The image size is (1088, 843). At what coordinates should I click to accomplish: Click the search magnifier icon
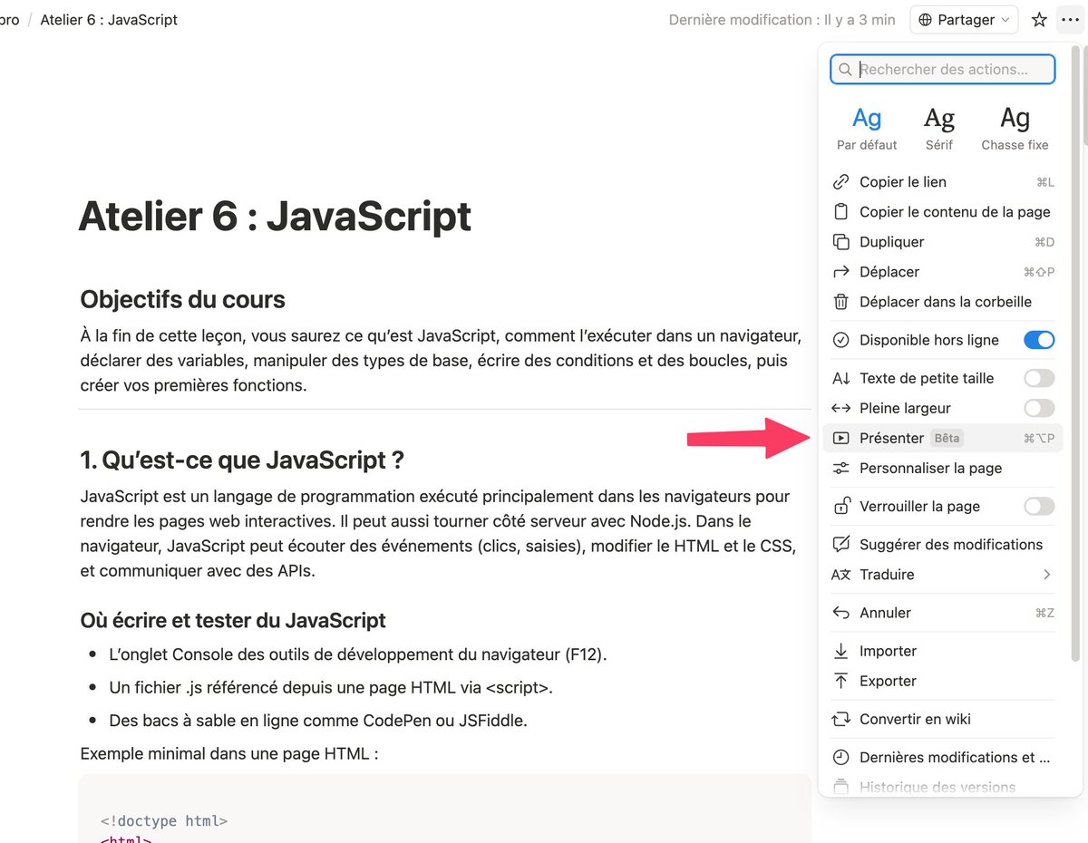coord(845,70)
